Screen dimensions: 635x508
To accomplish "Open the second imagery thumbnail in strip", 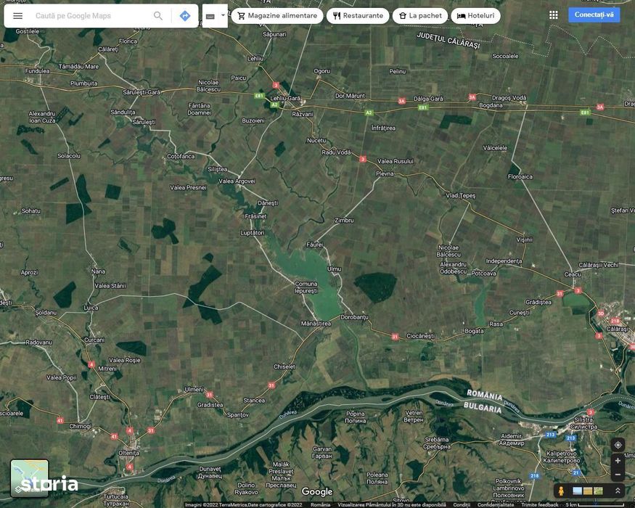I will [x=588, y=491].
